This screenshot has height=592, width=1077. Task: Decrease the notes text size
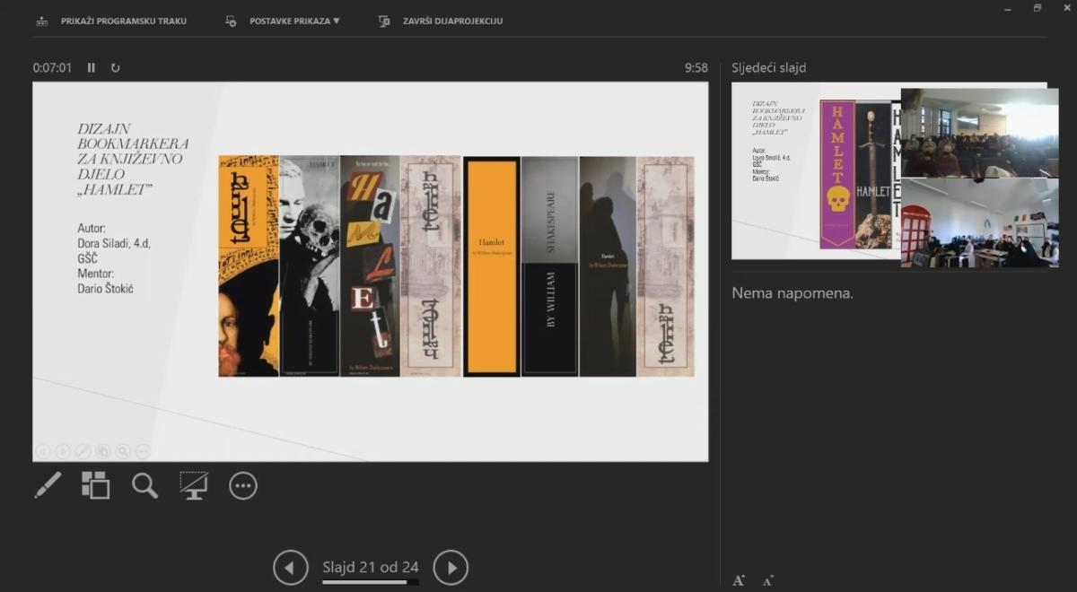tap(768, 580)
